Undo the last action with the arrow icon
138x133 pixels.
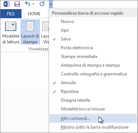(x=28, y=4)
